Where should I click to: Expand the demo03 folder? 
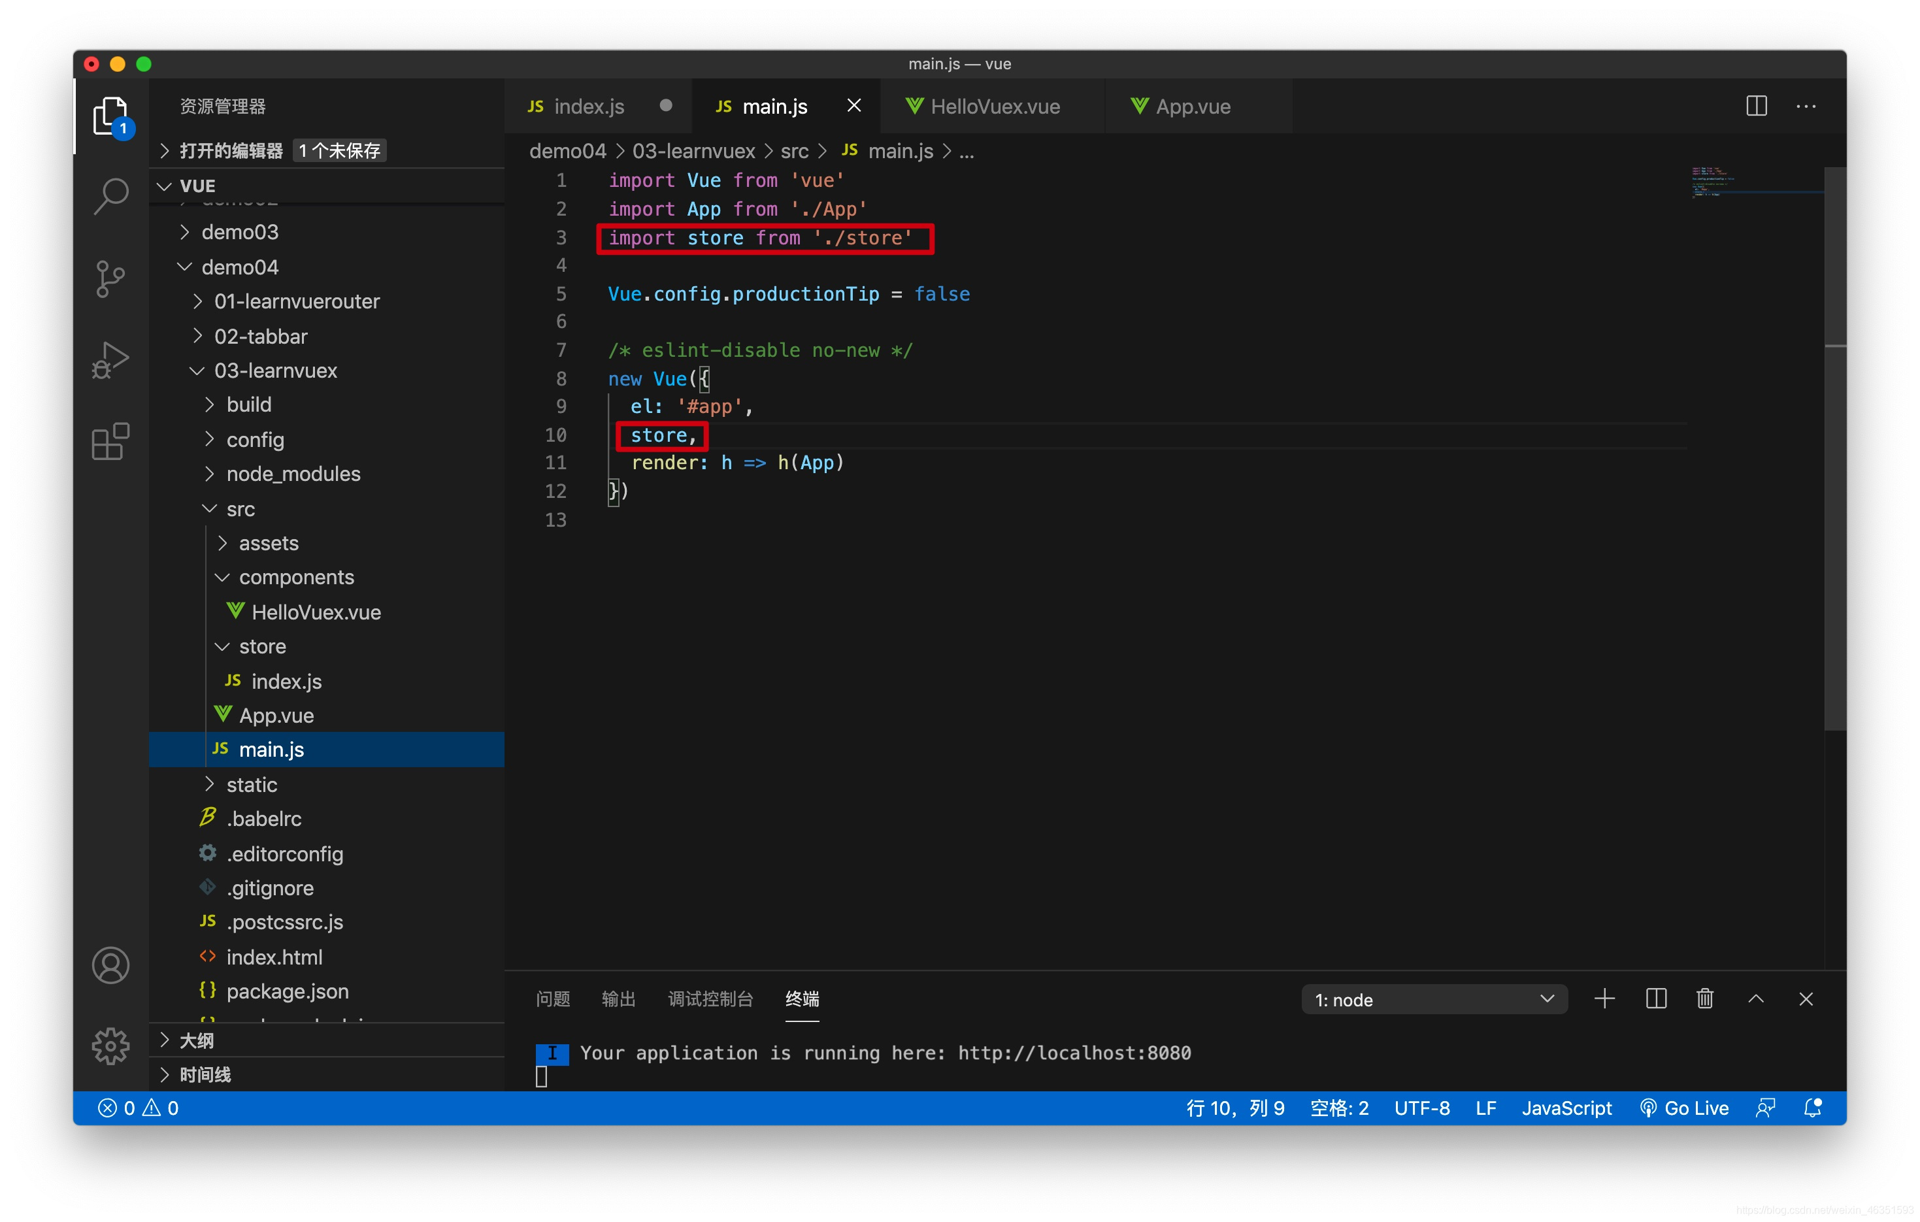point(327,232)
